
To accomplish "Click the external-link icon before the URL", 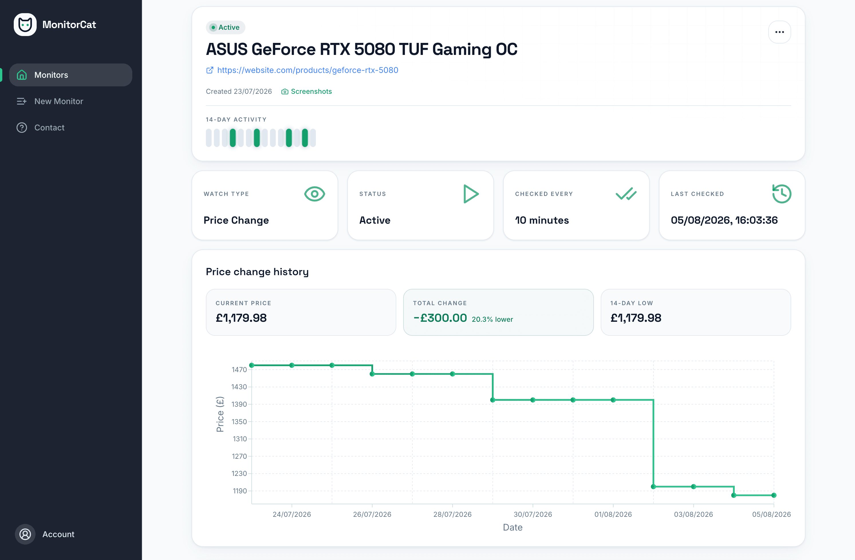I will coord(210,70).
